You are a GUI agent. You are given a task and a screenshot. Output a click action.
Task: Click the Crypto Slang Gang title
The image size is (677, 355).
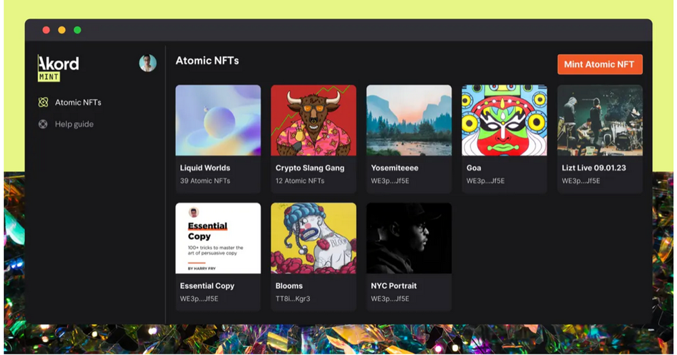[310, 168]
